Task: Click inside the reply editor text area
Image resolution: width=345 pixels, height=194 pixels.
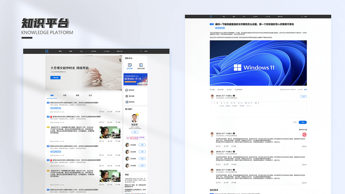Action: click(x=258, y=112)
